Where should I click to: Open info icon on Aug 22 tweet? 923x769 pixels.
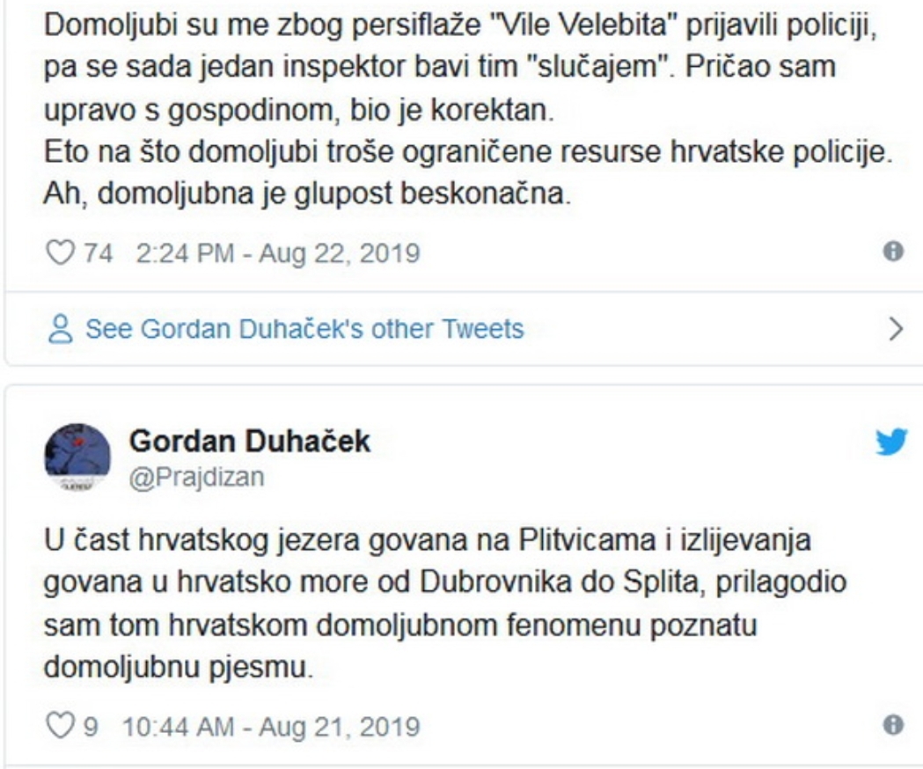[895, 252]
